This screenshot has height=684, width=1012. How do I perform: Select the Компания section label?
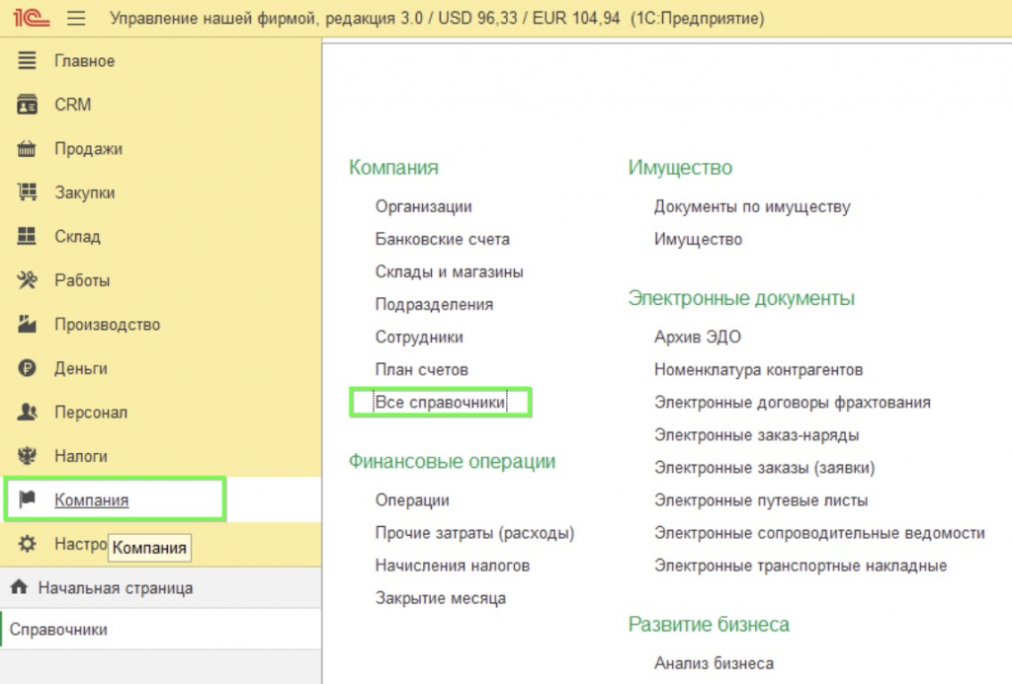(91, 499)
